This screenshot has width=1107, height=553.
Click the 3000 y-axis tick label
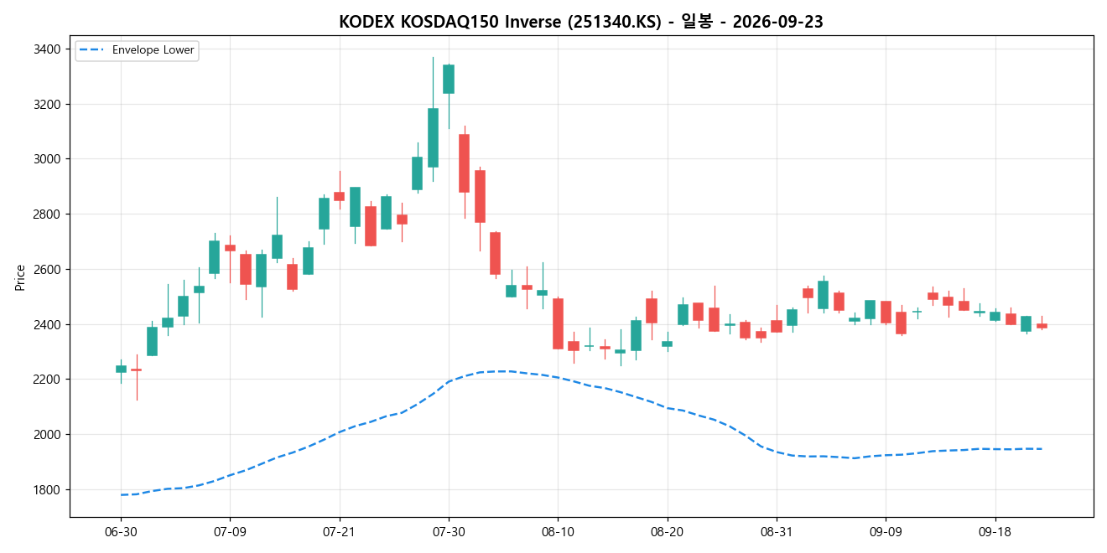46,159
